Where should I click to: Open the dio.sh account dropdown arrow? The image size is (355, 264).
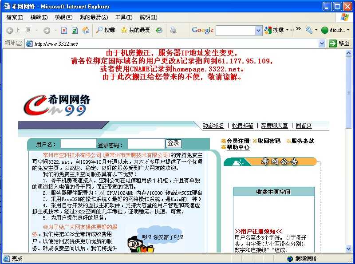[x=348, y=30]
